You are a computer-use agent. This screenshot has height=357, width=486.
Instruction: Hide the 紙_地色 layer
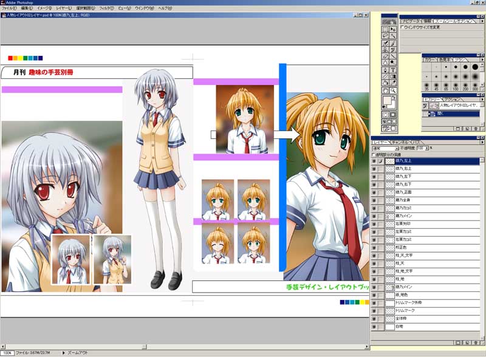coord(374,295)
